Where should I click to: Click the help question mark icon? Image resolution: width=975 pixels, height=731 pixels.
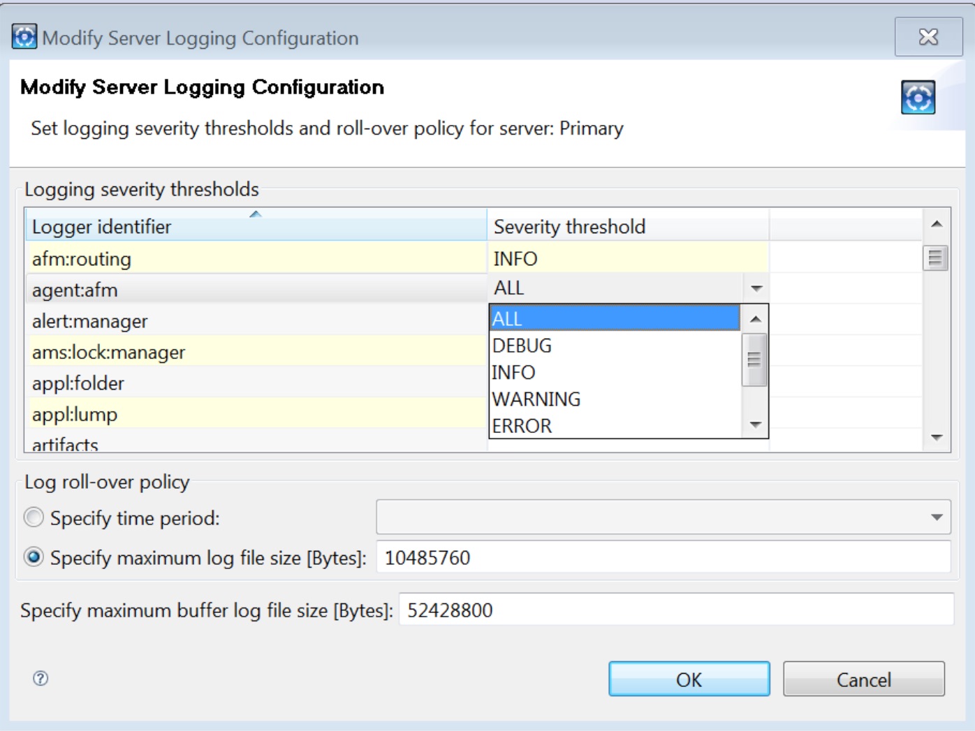coord(41,678)
